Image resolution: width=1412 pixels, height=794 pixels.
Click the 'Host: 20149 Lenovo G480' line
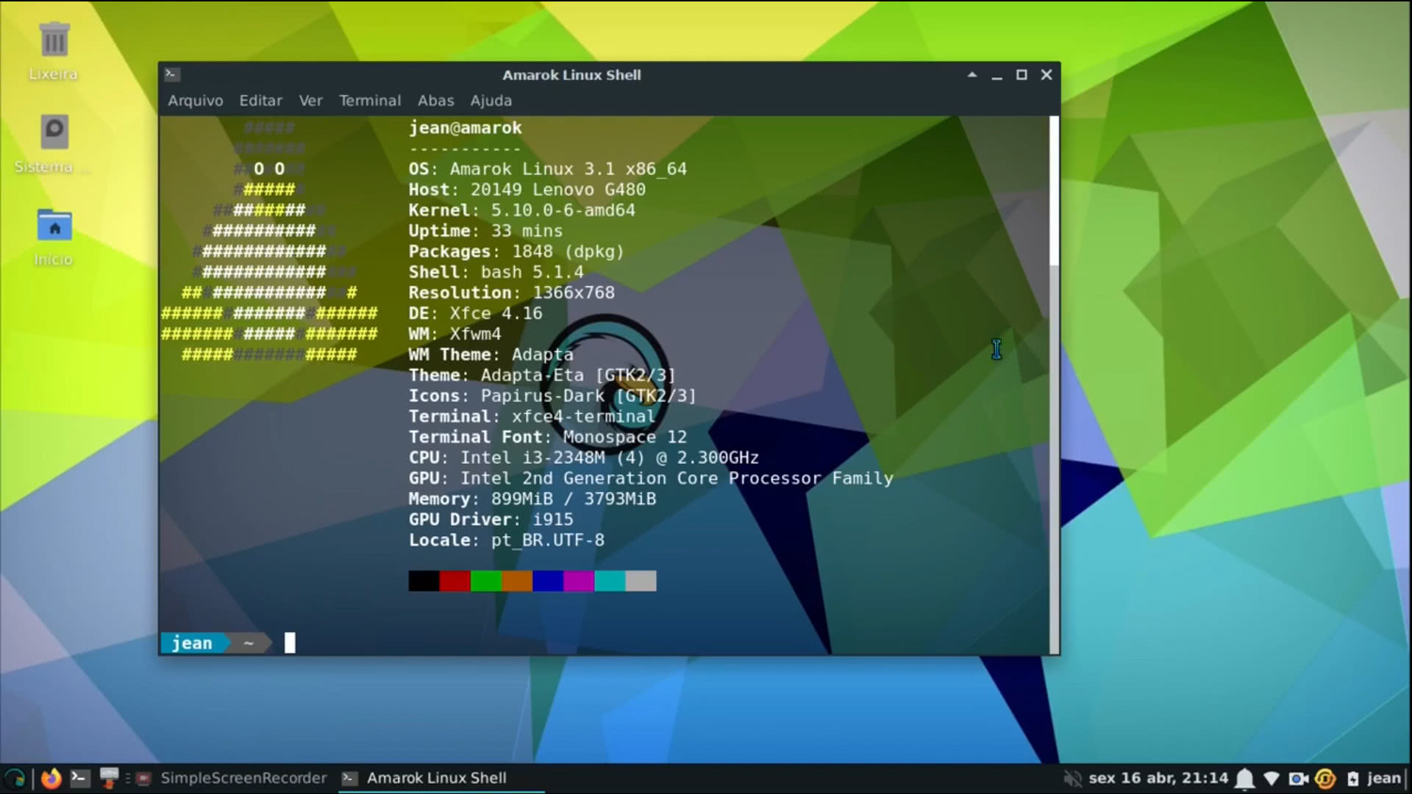coord(527,190)
